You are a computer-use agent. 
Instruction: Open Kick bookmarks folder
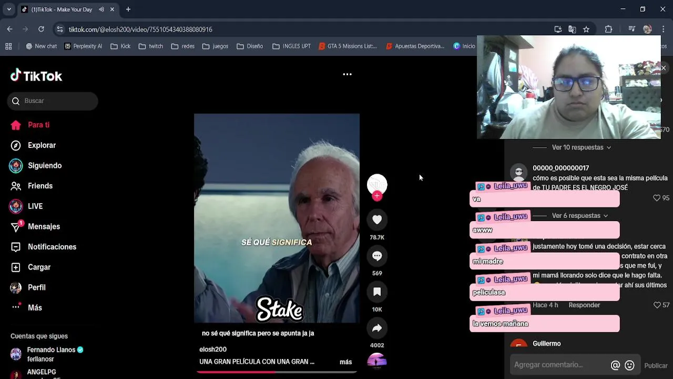pos(120,46)
